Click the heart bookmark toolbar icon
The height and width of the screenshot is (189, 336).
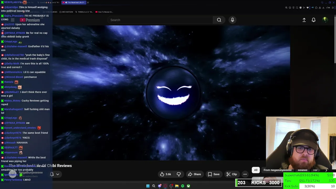pyautogui.click(x=308, y=8)
